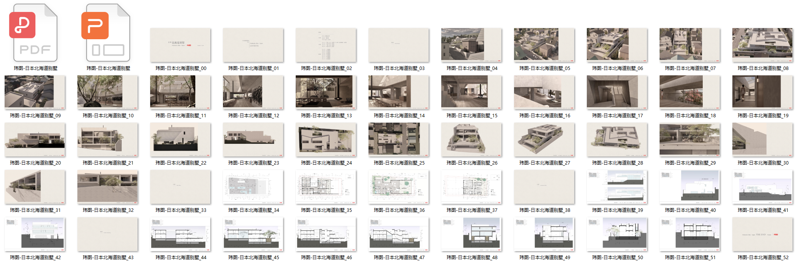Click filename label 玮图-日本北海道别墅_48
The image size is (799, 268).
point(472,258)
